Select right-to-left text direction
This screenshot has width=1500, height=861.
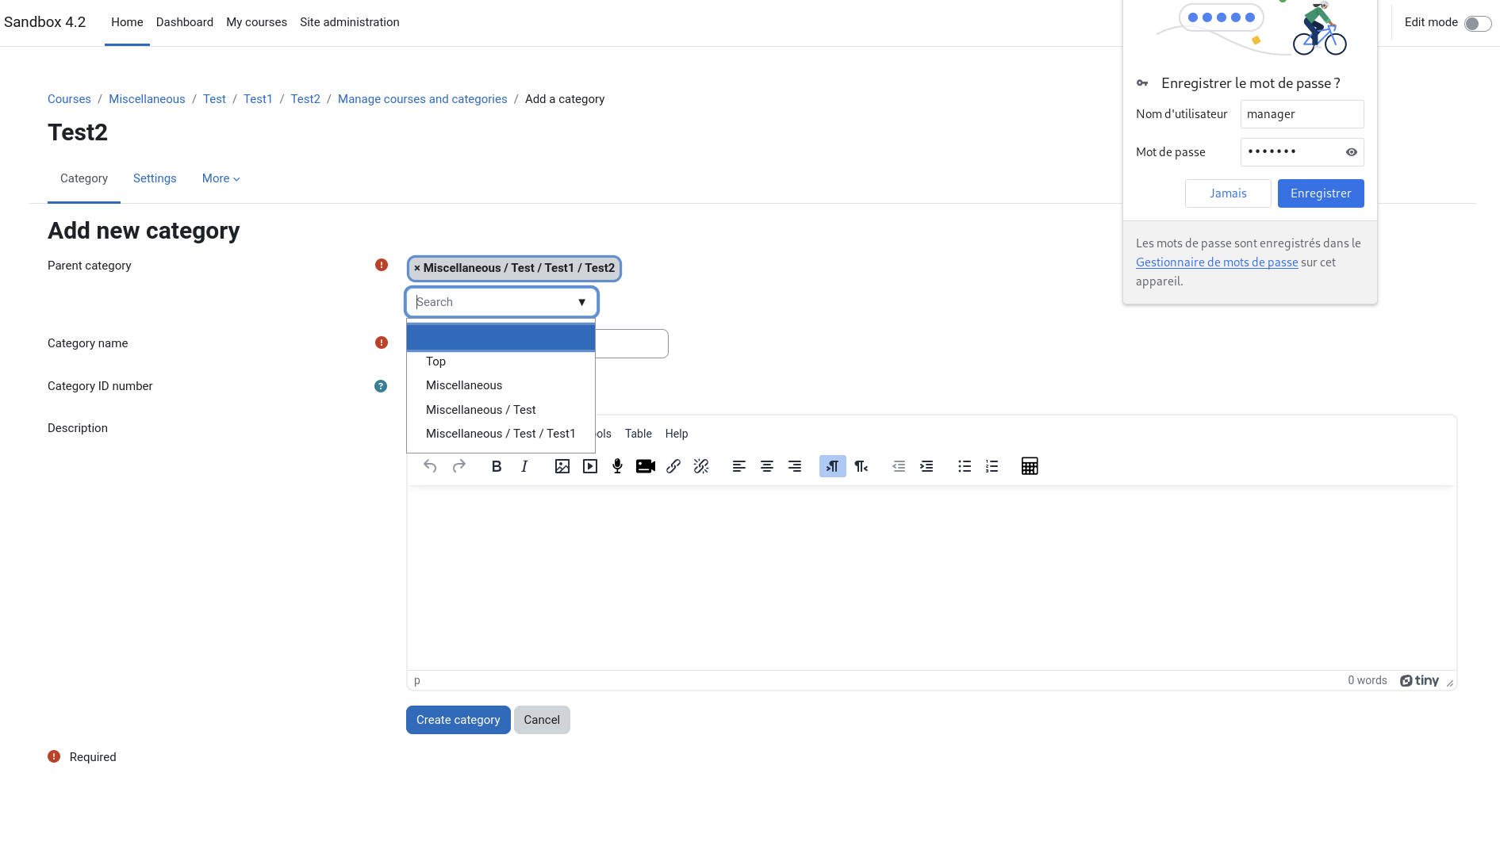pyautogui.click(x=861, y=466)
